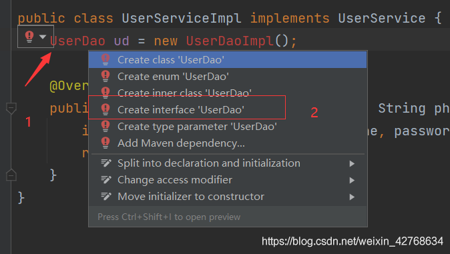
Task: Open the dropdown arrow next to the lightbulb
Action: coord(43,37)
